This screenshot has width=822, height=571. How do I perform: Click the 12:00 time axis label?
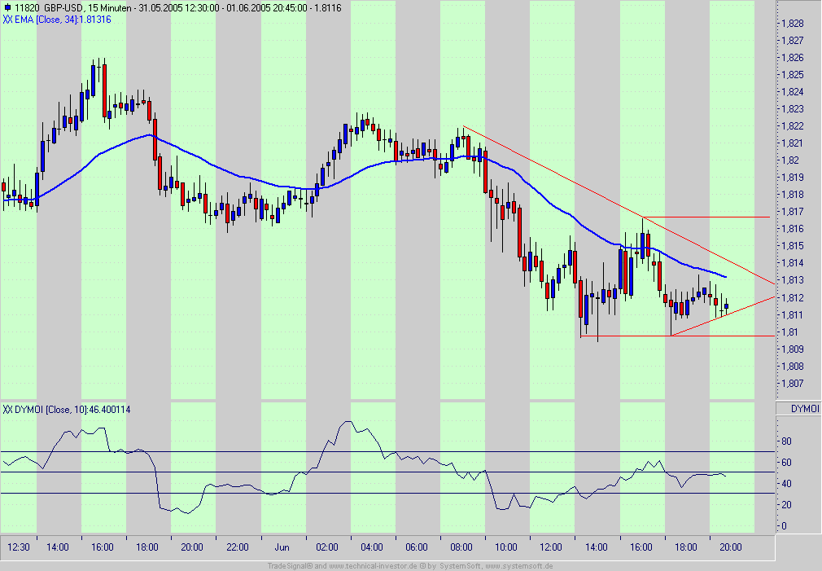pos(551,547)
